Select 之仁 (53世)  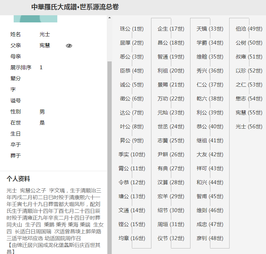[249, 84]
